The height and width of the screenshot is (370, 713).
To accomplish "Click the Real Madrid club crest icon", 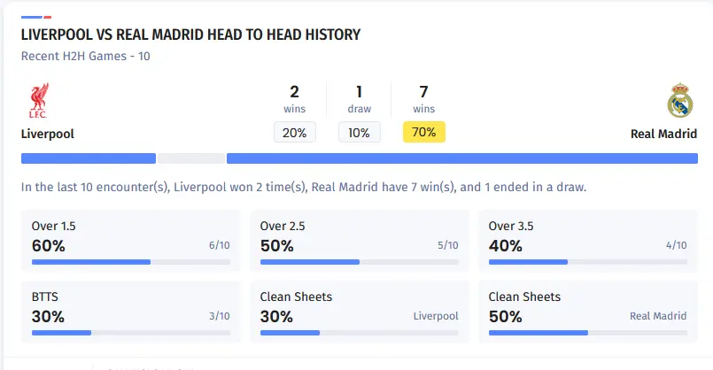I will 679,101.
